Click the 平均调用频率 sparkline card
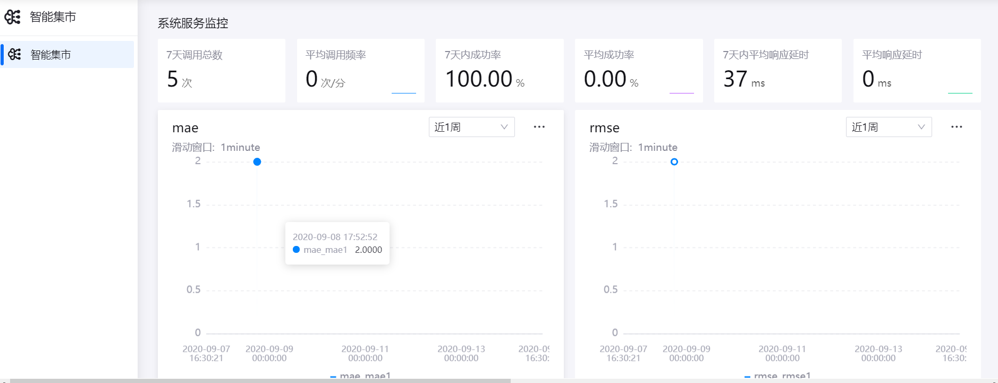 (360, 70)
